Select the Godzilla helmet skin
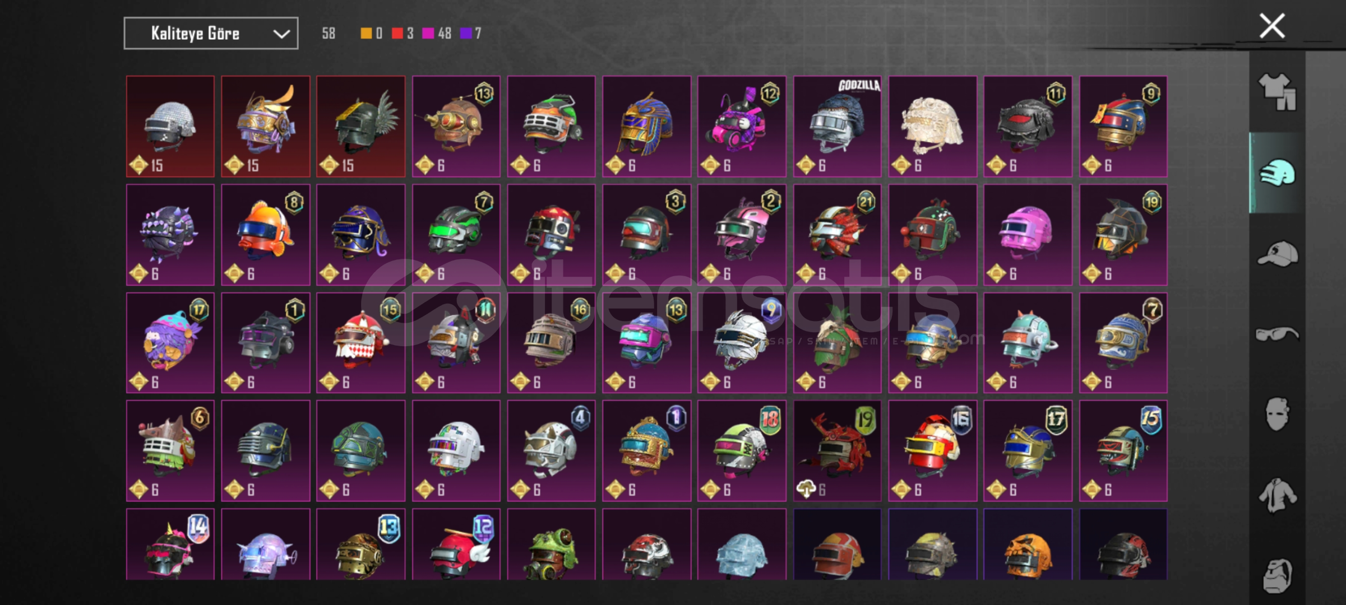1346x605 pixels. pos(838,127)
